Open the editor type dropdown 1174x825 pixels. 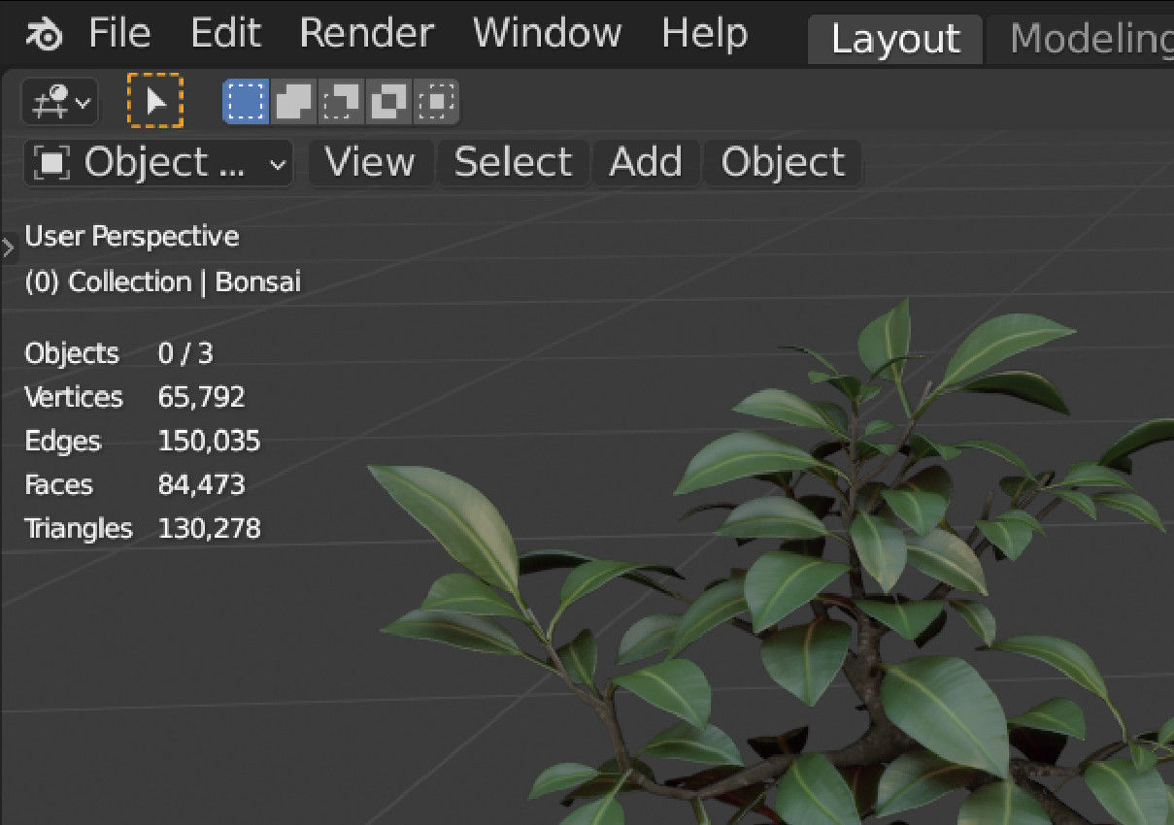click(60, 102)
